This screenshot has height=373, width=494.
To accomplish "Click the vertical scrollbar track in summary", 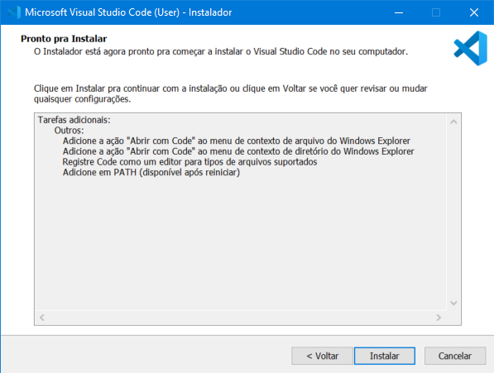I will (x=453, y=213).
